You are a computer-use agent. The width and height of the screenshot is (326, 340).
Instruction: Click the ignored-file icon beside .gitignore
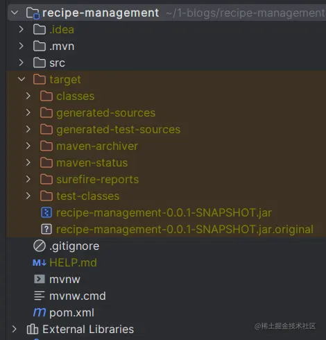[40, 246]
